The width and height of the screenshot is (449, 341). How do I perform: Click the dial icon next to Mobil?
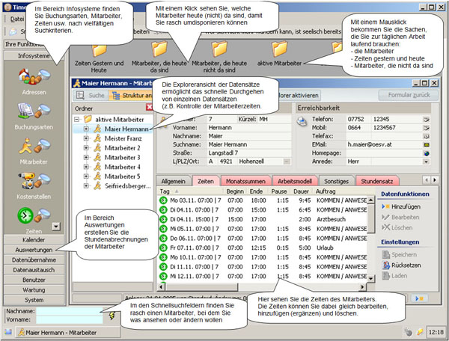pyautogui.click(x=427, y=128)
